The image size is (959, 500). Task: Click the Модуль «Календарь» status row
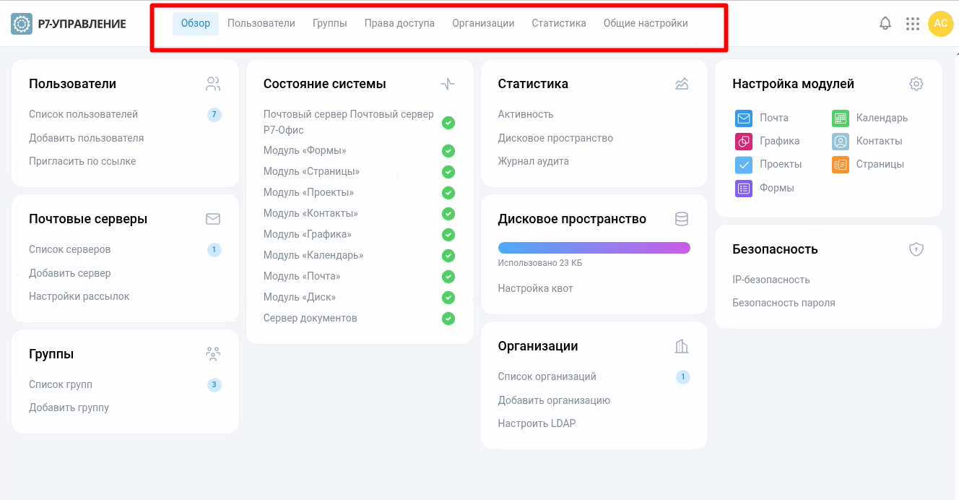359,256
